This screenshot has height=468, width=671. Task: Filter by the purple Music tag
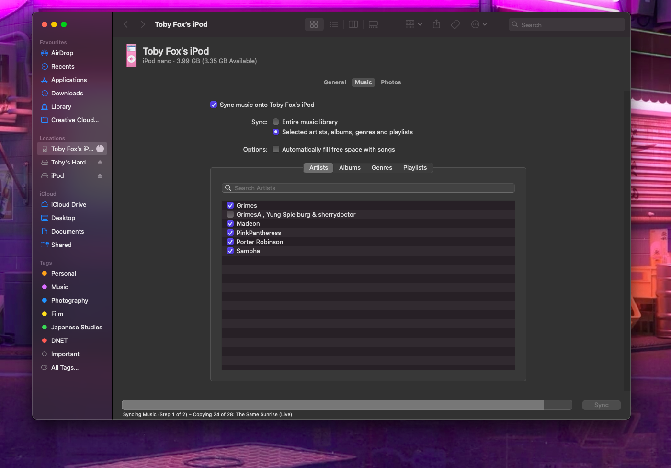tap(59, 287)
